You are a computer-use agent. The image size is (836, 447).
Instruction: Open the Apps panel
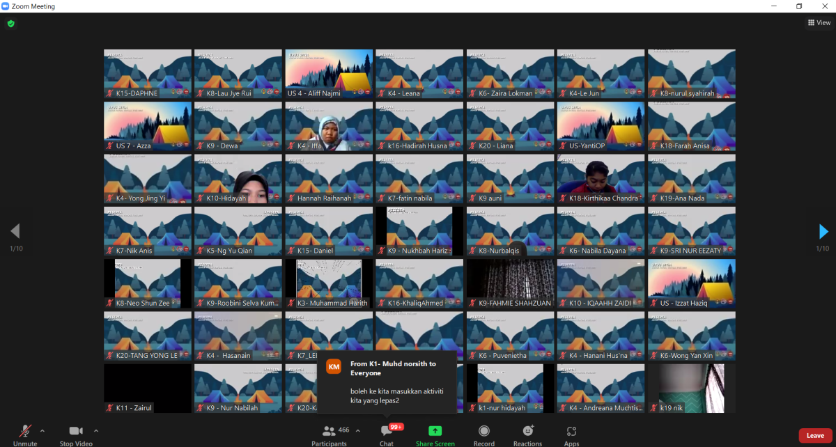571,434
